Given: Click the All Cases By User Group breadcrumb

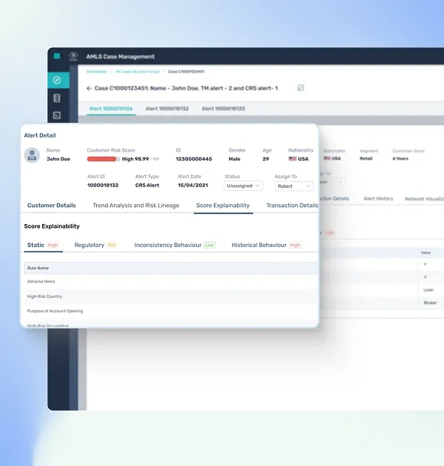Looking at the screenshot, I should [138, 72].
